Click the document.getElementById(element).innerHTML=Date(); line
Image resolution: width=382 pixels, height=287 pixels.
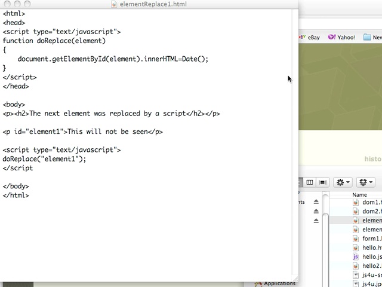(113, 59)
